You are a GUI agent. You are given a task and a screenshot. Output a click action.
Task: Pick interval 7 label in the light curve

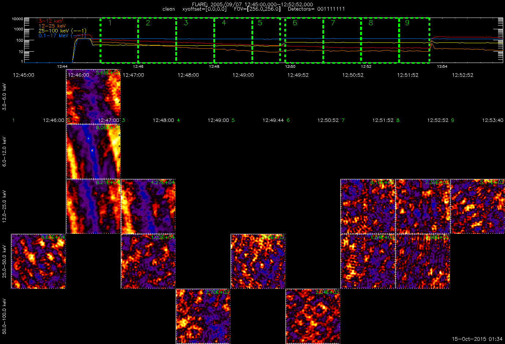(x=333, y=23)
